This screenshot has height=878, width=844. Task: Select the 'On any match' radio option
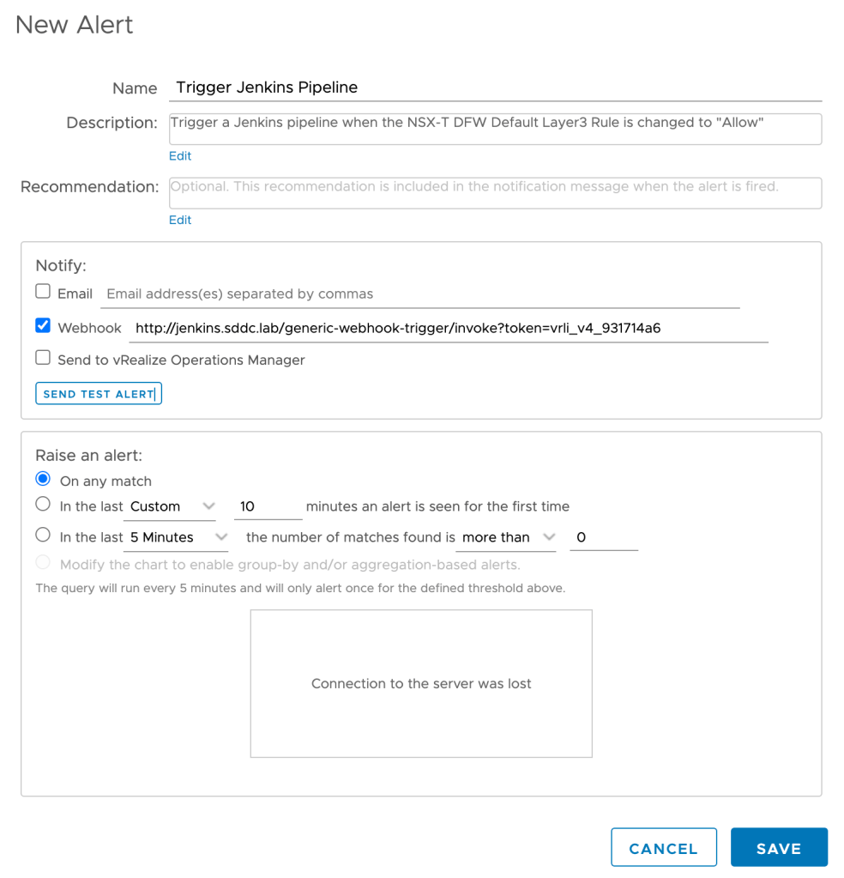(x=43, y=479)
